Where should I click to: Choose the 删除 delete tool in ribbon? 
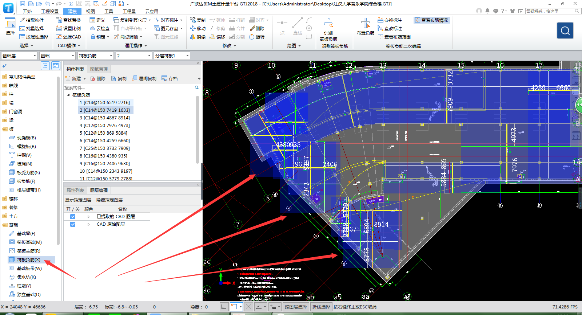coord(257,28)
